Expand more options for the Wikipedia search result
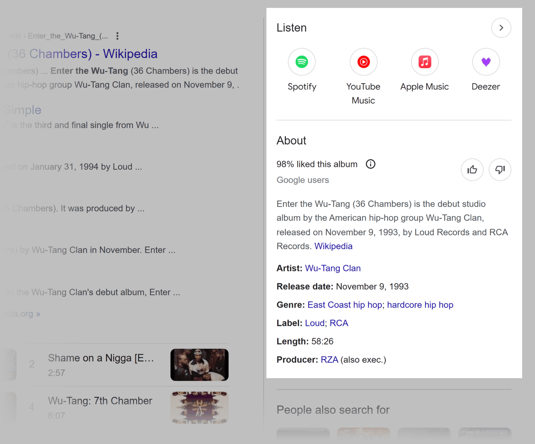Viewport: 535px width, 444px height. [117, 36]
